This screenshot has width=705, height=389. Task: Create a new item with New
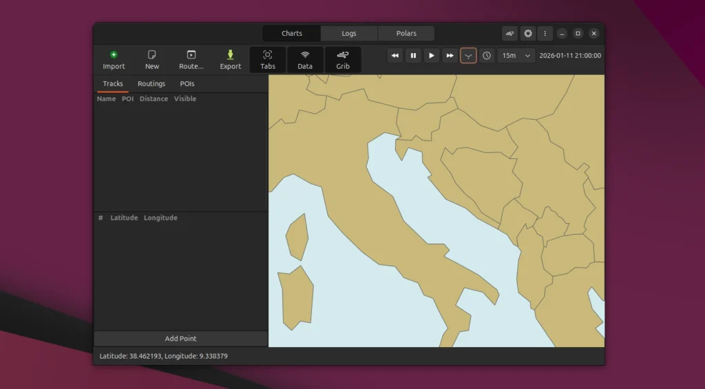pyautogui.click(x=152, y=60)
